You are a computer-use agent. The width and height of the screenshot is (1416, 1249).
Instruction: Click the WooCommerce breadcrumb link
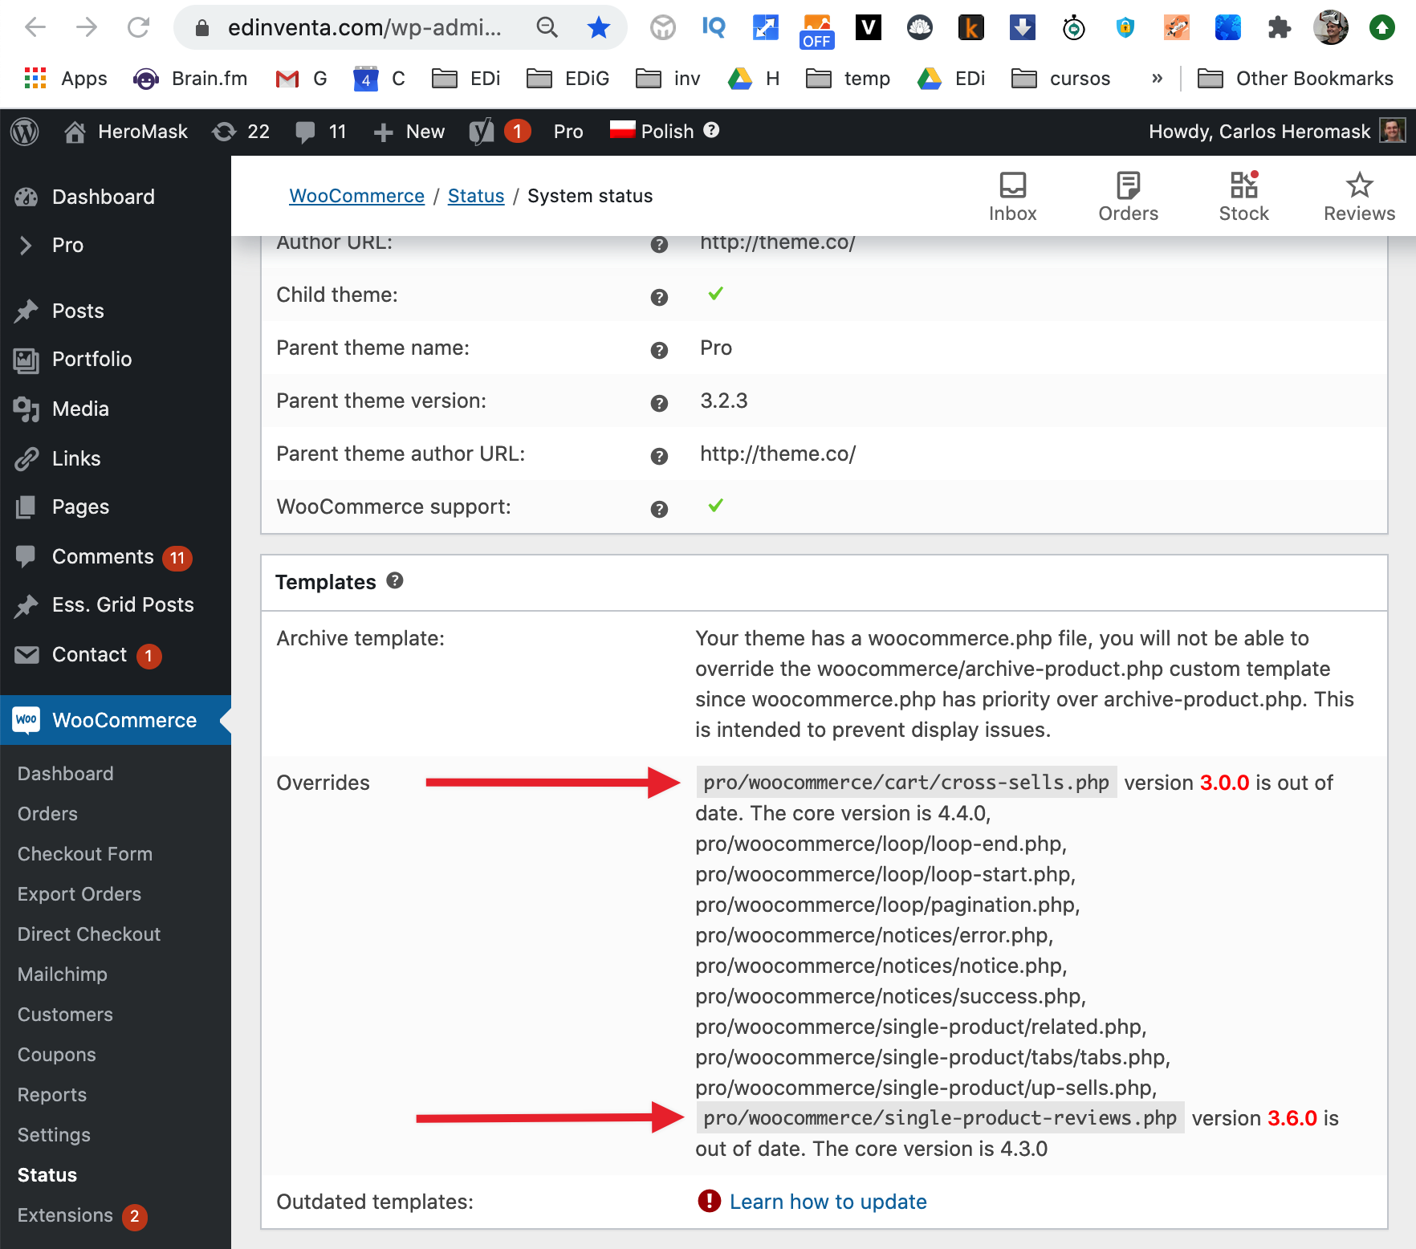(356, 196)
